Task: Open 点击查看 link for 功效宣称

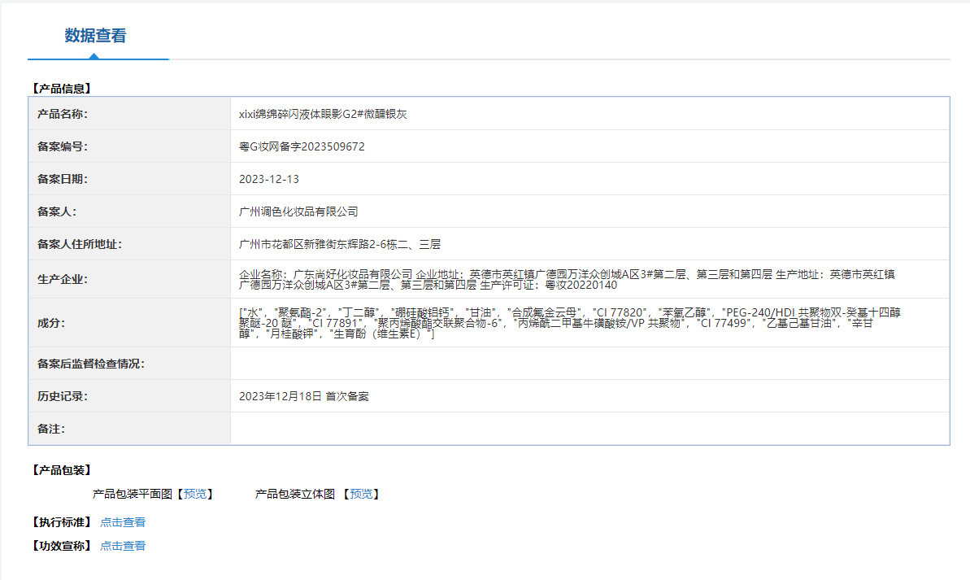Action: [x=123, y=546]
